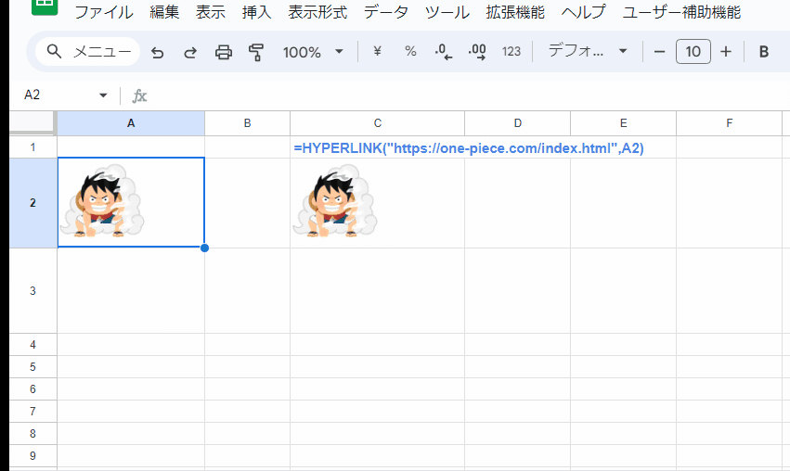
Task: Select row 5 header
Action: tap(32, 367)
